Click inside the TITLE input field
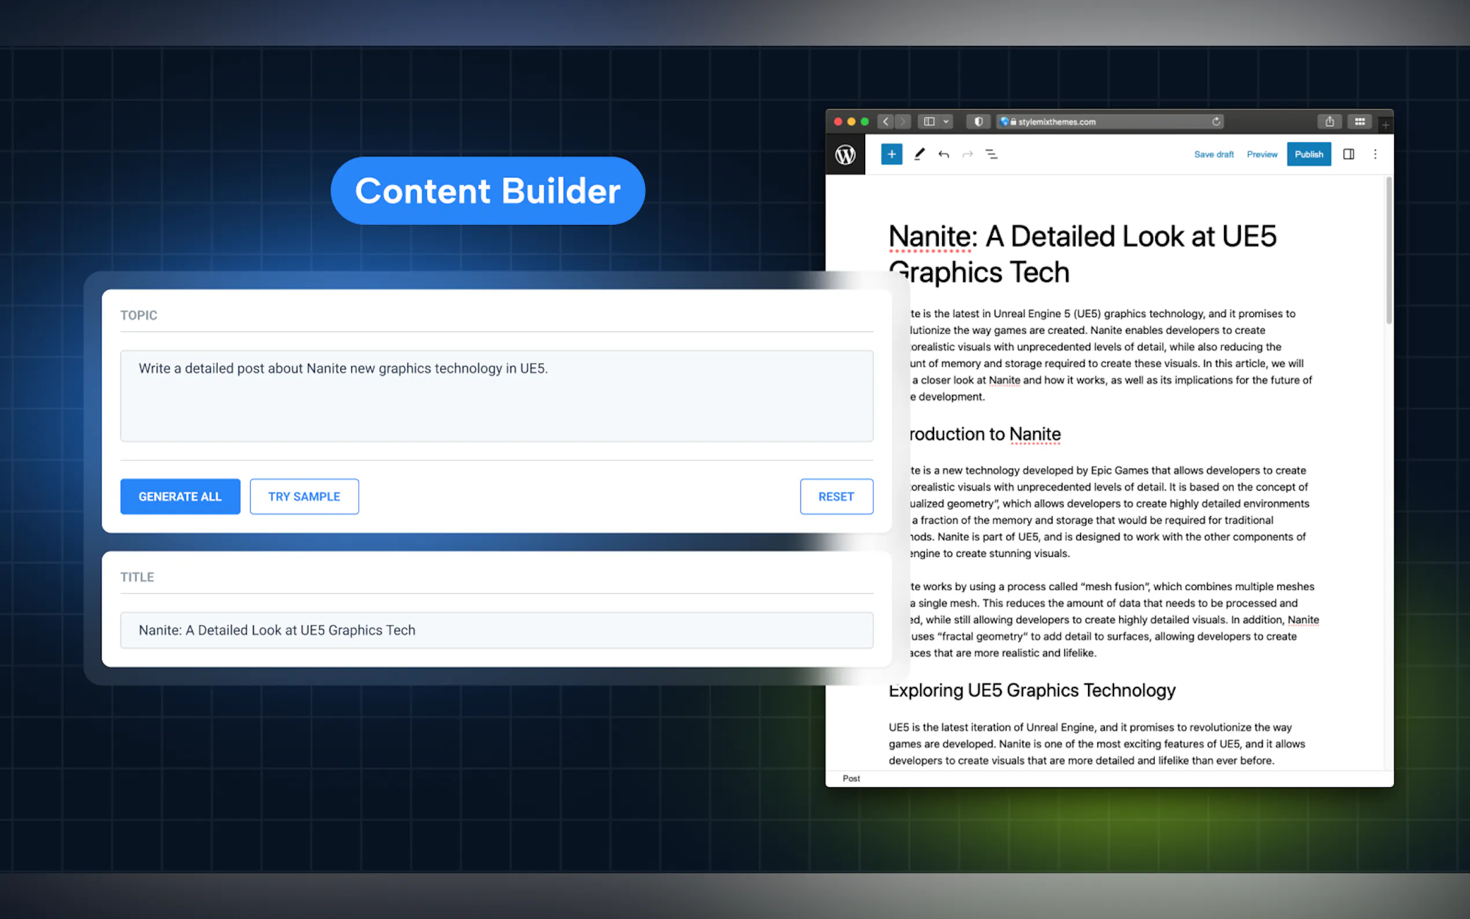The width and height of the screenshot is (1470, 919). 496,630
